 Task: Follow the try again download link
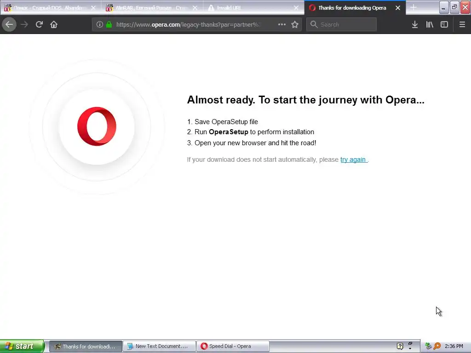click(353, 159)
